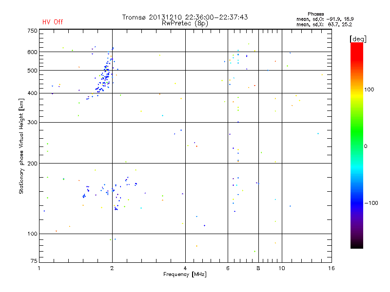Viewport: 390px width, 292px height.
Task: Click the dense blue echo cluster near 450 km
Action: click(x=104, y=78)
